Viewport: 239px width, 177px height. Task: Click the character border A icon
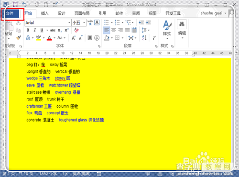97,22
